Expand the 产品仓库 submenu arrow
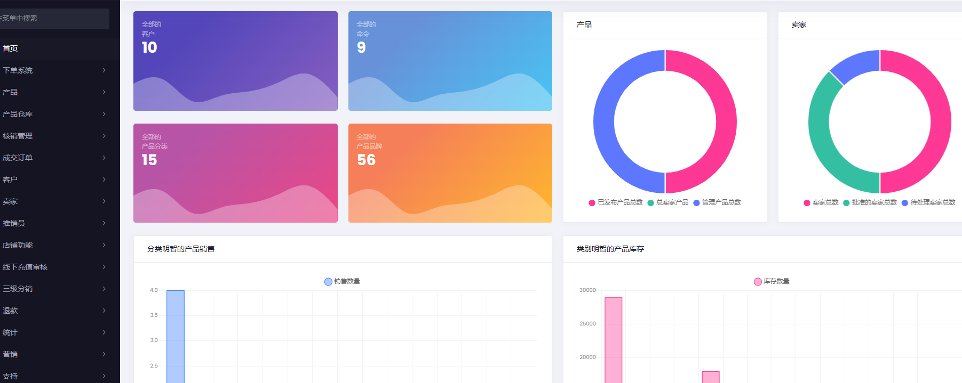Screen dimensions: 962x383 [x=104, y=114]
